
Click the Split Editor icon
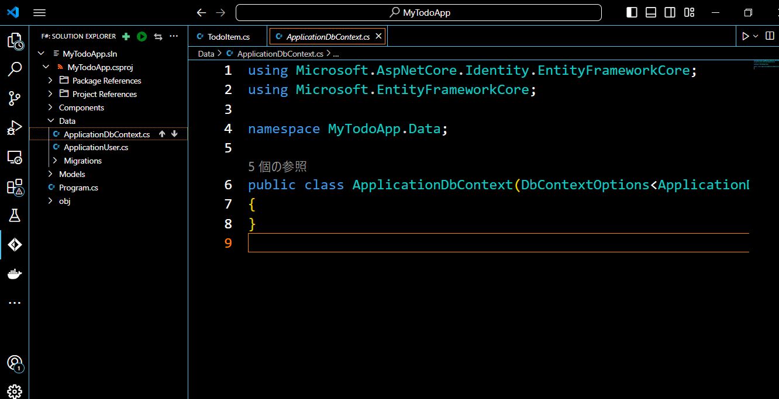point(768,36)
